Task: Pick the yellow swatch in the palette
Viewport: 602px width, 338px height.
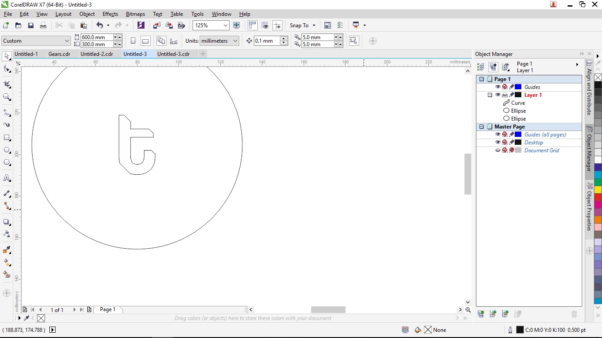Action: pos(598,190)
